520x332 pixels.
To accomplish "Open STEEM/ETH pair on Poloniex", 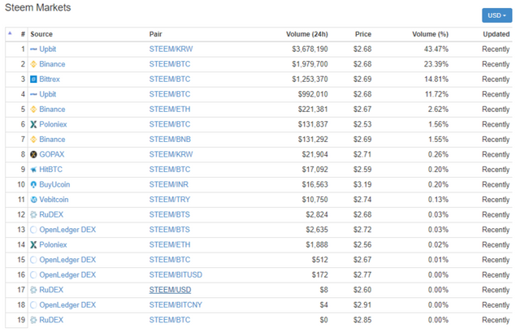I will click(x=170, y=245).
